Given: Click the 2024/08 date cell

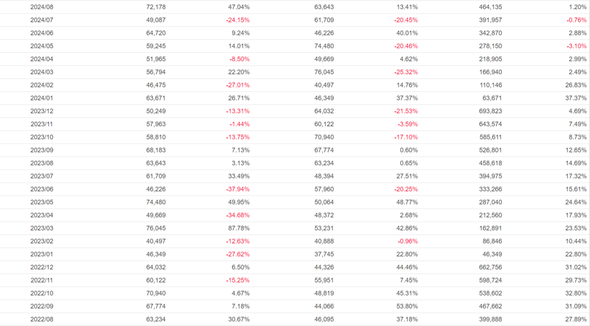Looking at the screenshot, I should coord(42,7).
